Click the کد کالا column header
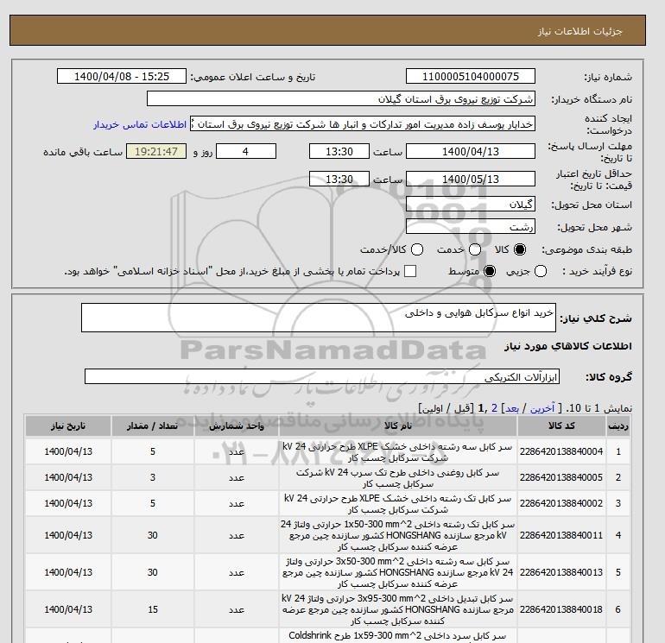The width and height of the screenshot is (665, 643). (x=561, y=426)
